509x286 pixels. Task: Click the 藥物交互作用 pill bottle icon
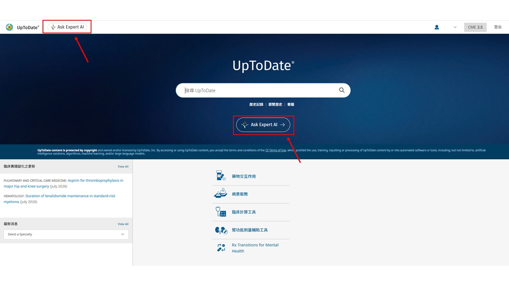[221, 176]
